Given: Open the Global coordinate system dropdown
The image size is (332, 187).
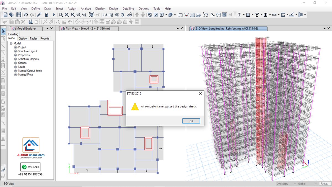Looking at the screenshot, I should (308, 184).
